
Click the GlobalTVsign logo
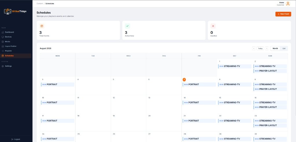click(15, 11)
